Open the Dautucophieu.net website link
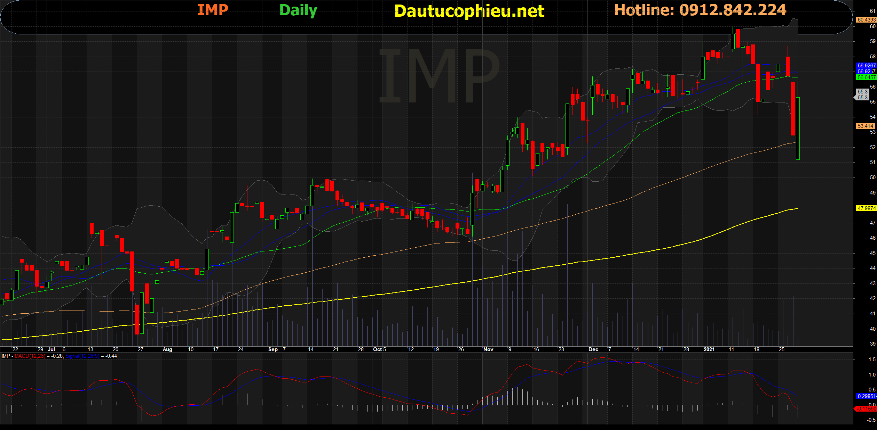Viewport: 877px width, 430px height. [x=469, y=11]
